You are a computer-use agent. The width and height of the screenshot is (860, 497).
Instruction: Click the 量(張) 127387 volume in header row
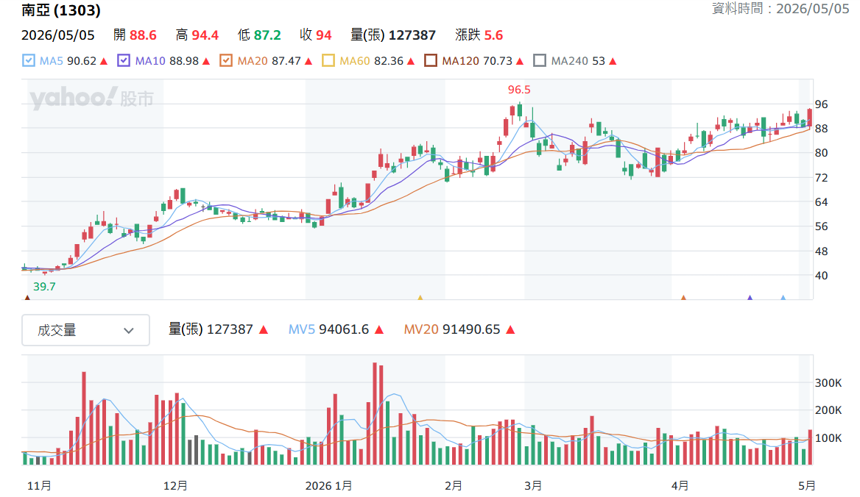(393, 35)
